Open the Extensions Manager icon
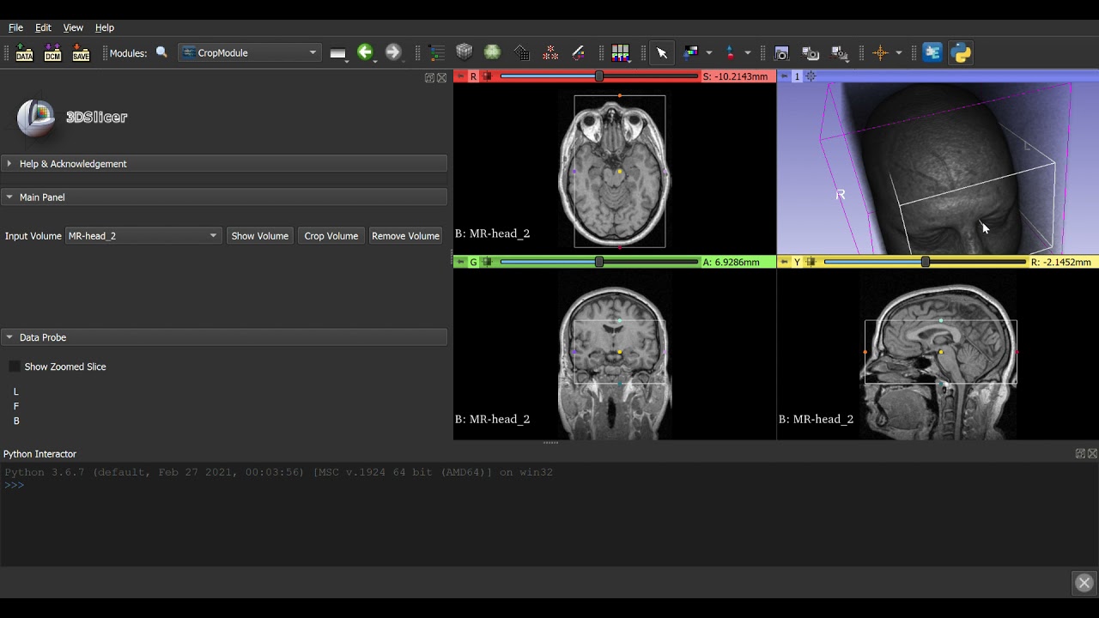The height and width of the screenshot is (618, 1099). point(932,52)
